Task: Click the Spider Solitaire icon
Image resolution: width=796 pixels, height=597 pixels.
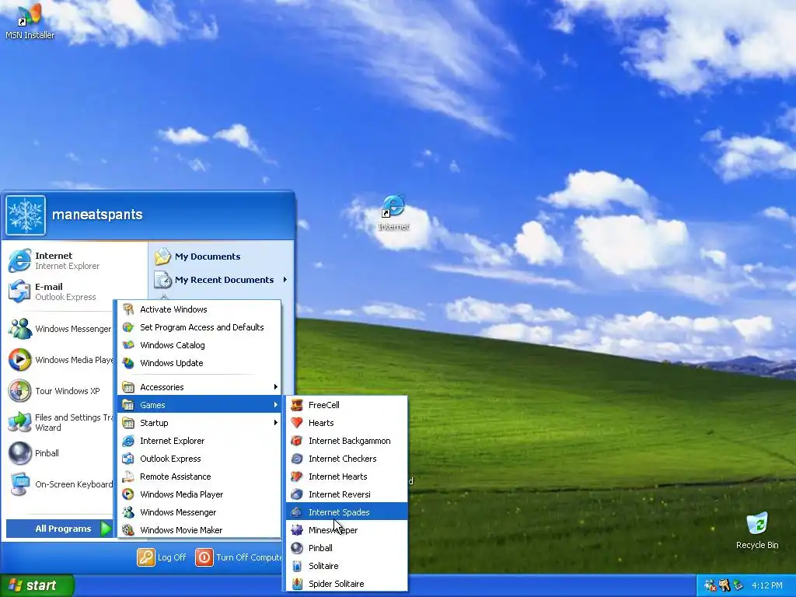Action: tap(297, 583)
